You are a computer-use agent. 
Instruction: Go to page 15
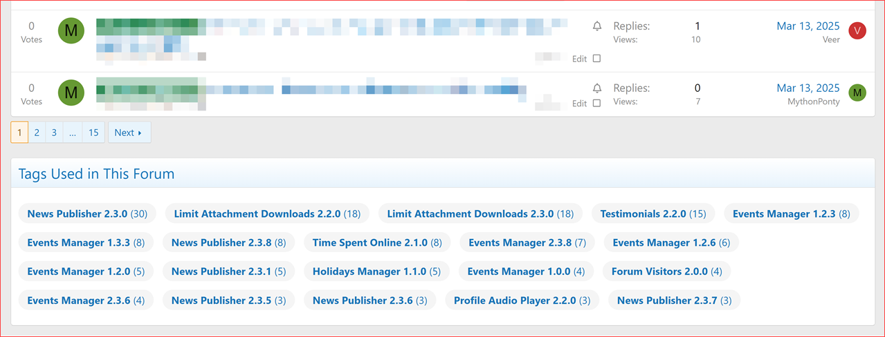click(93, 133)
